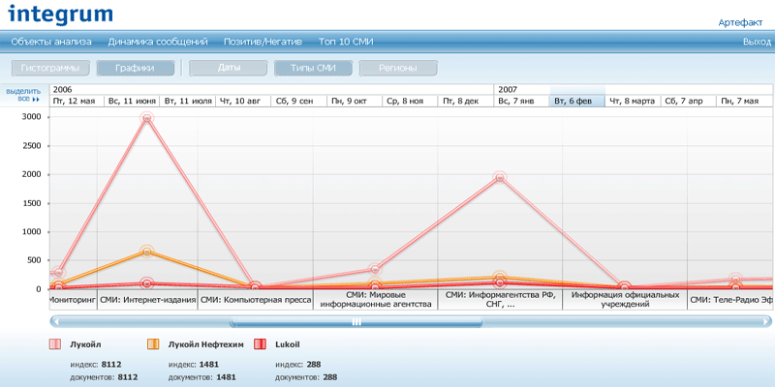Click the Мировые информационные агентства axis label
This screenshot has width=775, height=387.
click(376, 300)
